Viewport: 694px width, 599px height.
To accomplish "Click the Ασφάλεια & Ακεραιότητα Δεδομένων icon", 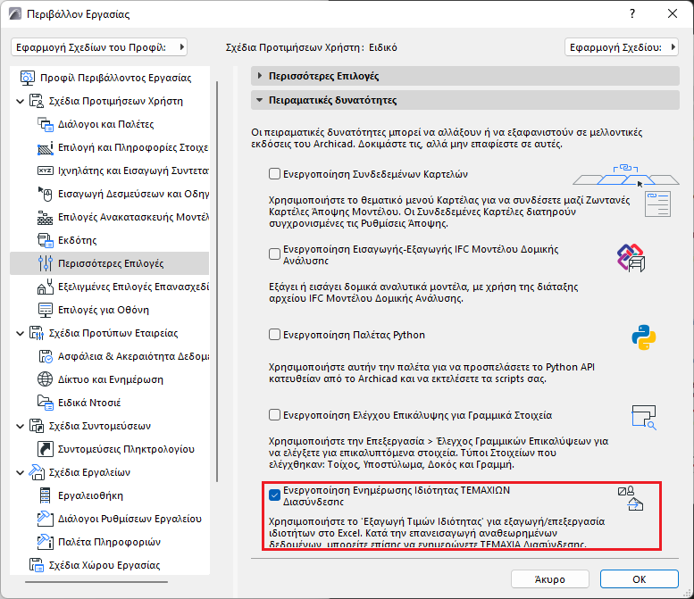I will pyautogui.click(x=46, y=356).
